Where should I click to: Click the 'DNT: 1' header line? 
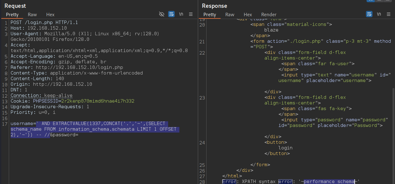pos(19,90)
